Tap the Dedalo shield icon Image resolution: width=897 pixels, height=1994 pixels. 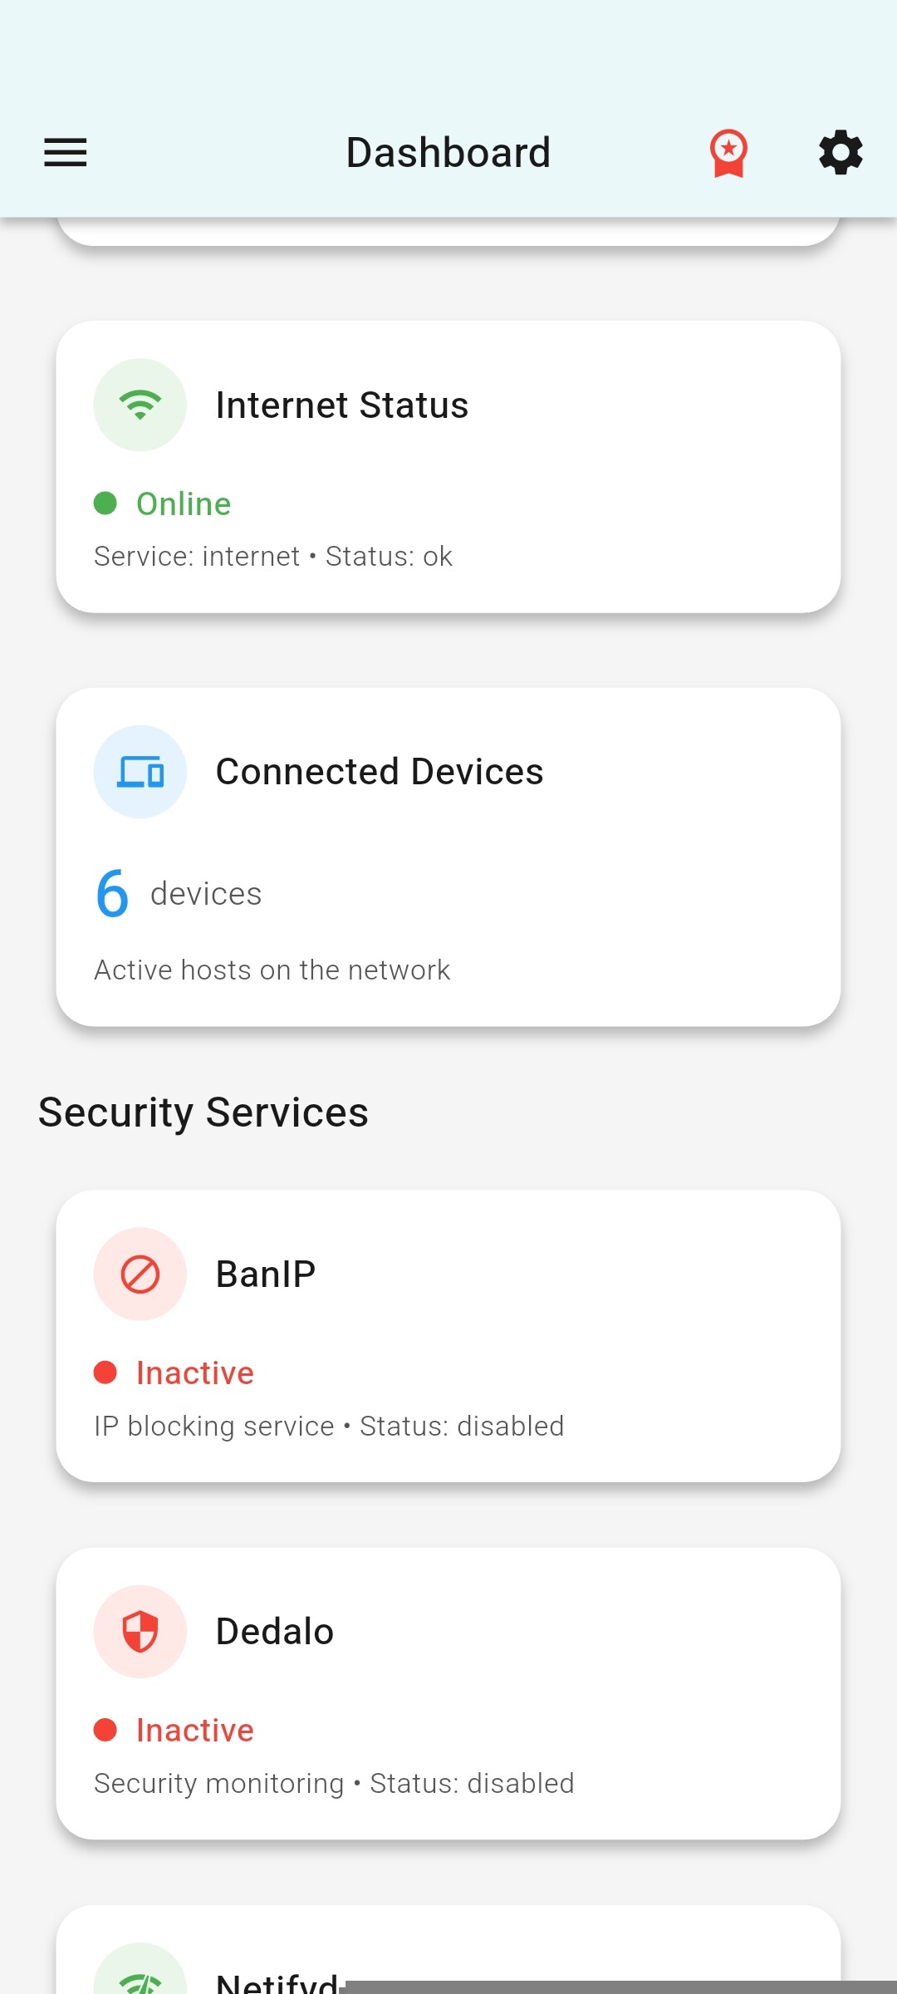pyautogui.click(x=140, y=1631)
